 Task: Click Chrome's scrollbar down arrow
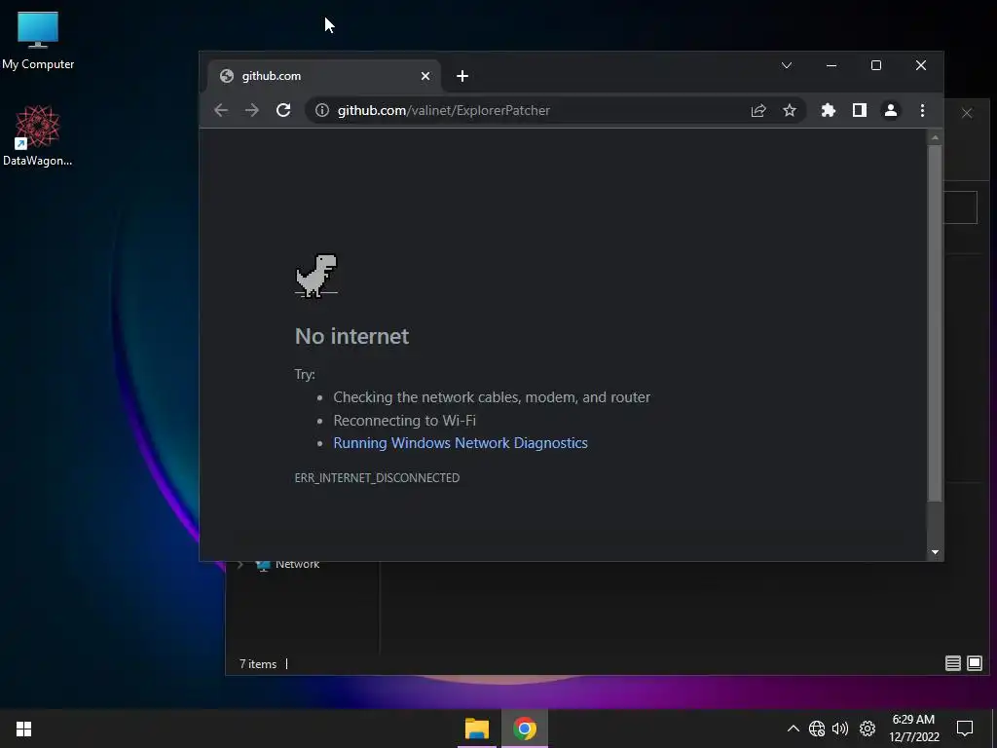point(935,552)
